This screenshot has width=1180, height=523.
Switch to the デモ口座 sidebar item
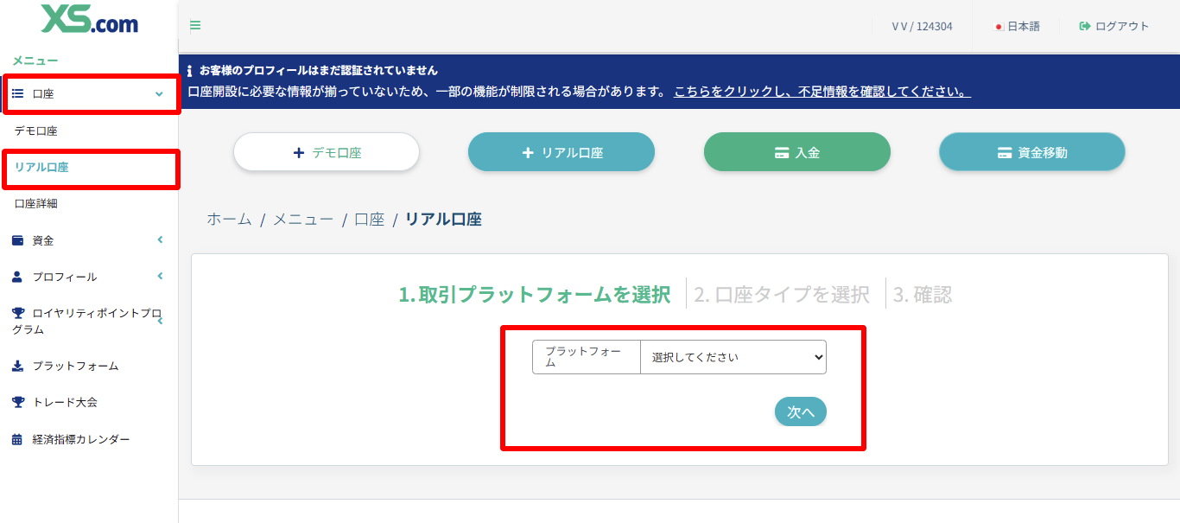[35, 131]
